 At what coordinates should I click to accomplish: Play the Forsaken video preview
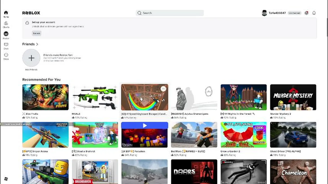click(x=145, y=125)
